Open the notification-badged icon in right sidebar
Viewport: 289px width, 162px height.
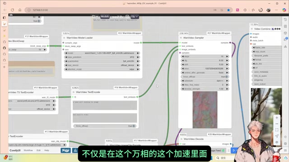coord(285,39)
